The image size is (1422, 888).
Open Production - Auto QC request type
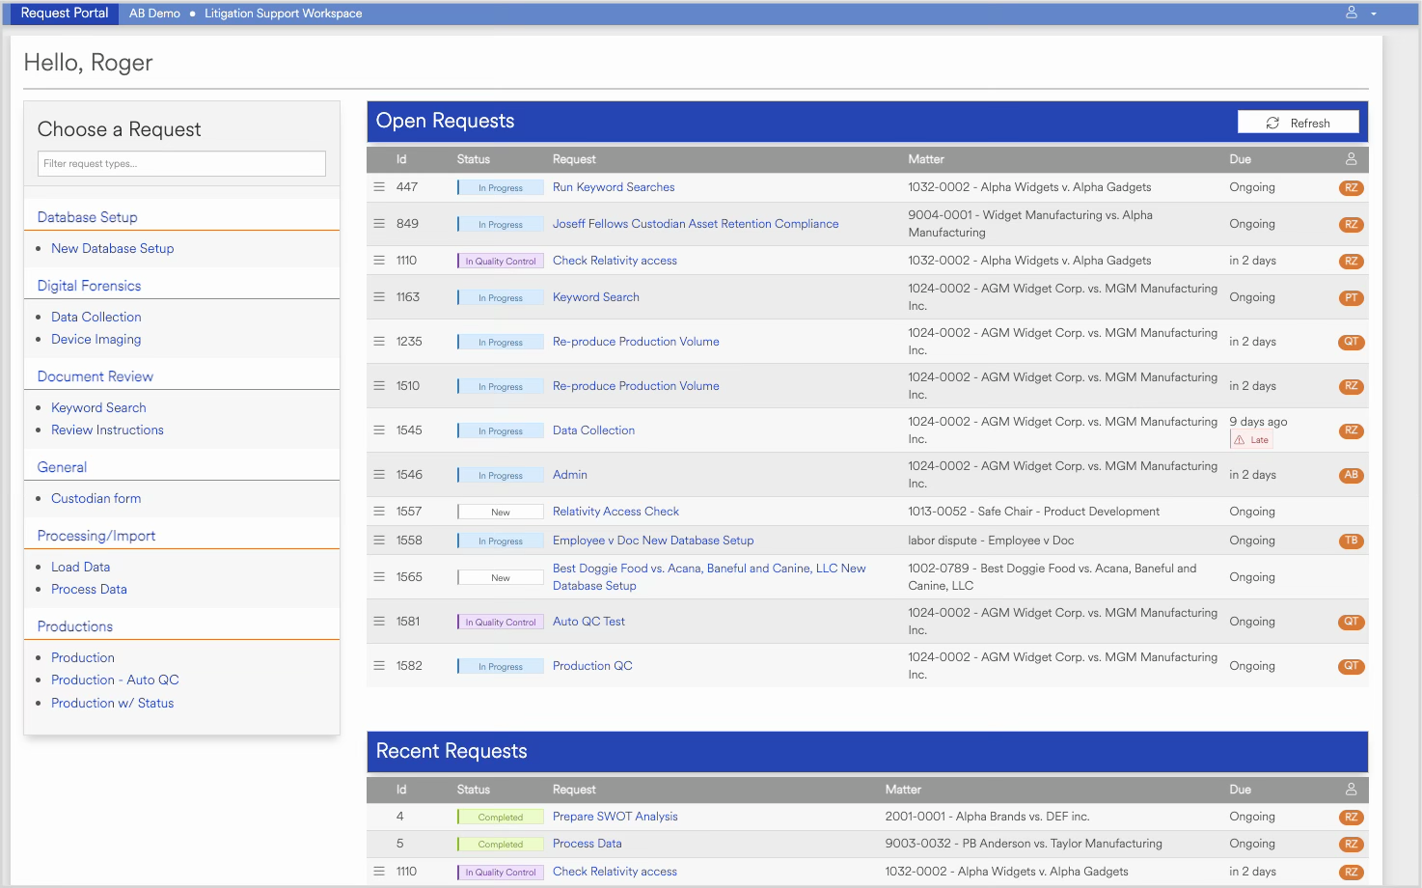[x=115, y=680]
